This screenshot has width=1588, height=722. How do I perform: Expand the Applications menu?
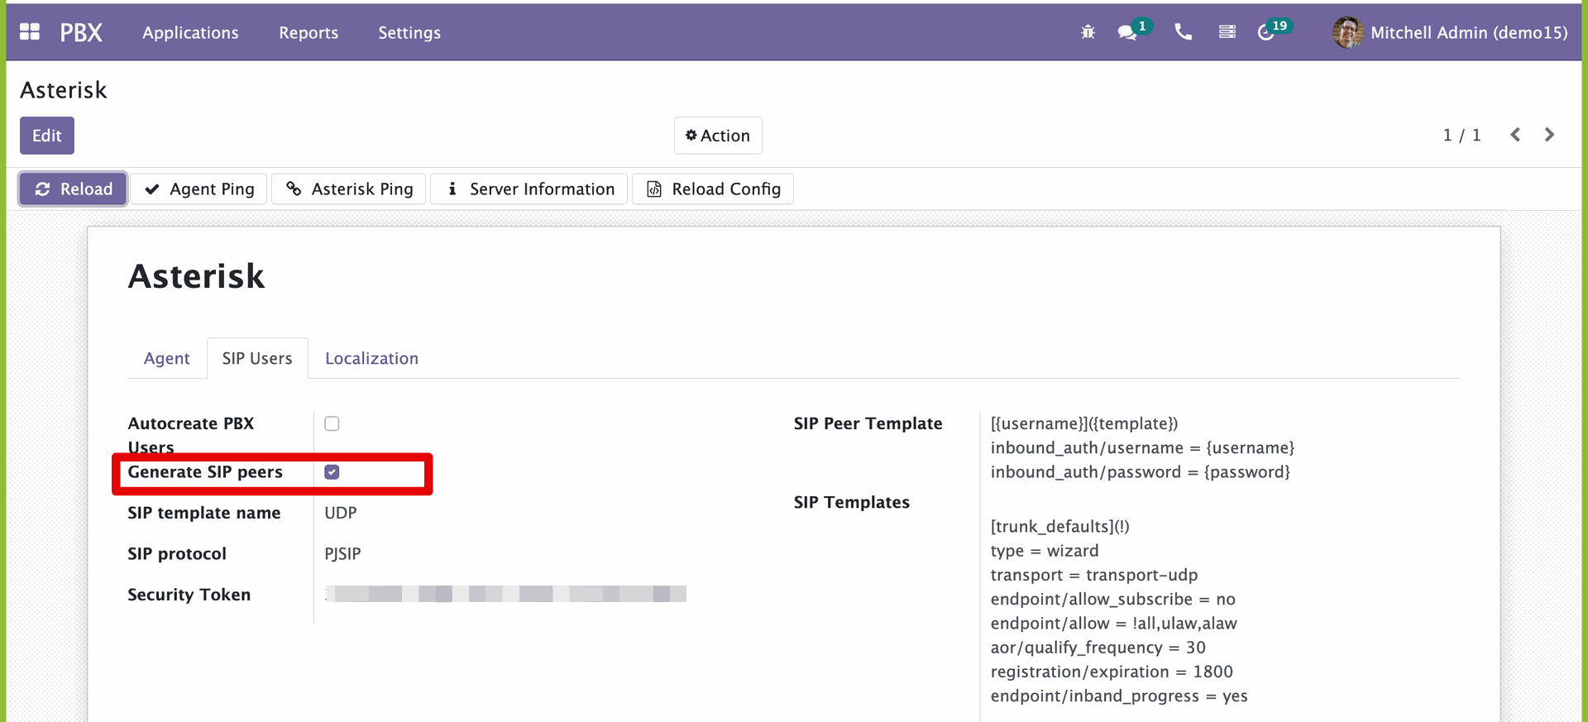tap(190, 32)
